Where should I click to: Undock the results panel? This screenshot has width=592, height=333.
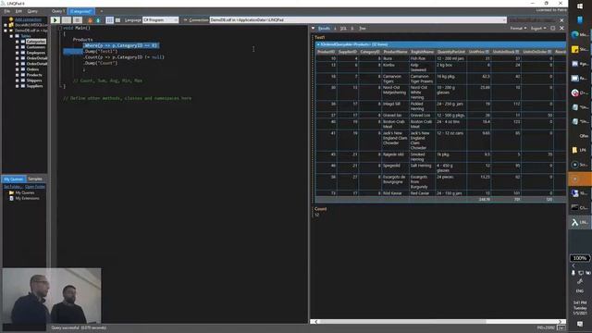point(553,29)
